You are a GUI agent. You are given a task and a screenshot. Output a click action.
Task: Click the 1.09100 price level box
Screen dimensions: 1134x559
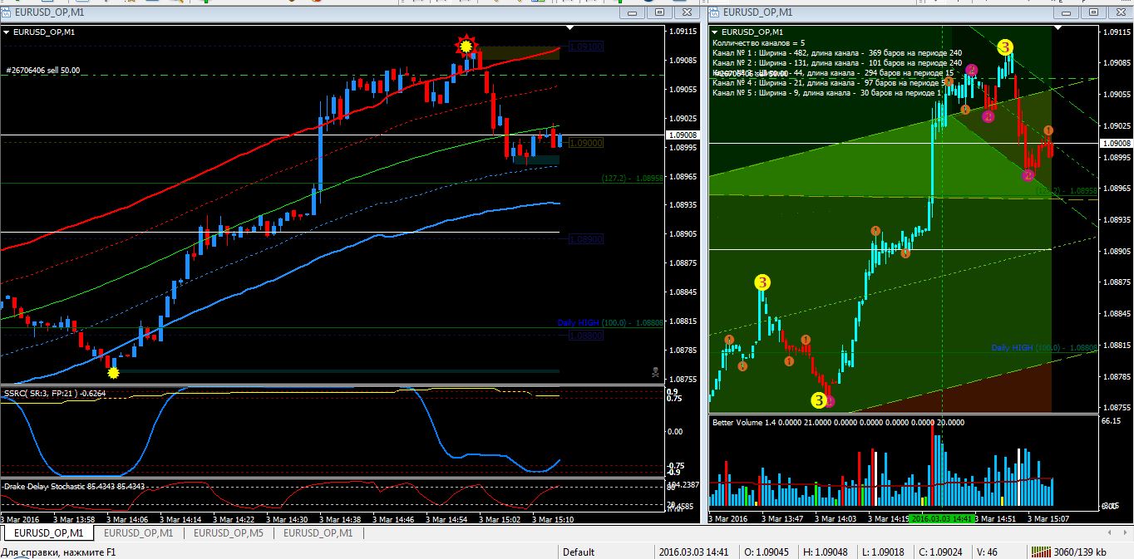click(x=586, y=47)
